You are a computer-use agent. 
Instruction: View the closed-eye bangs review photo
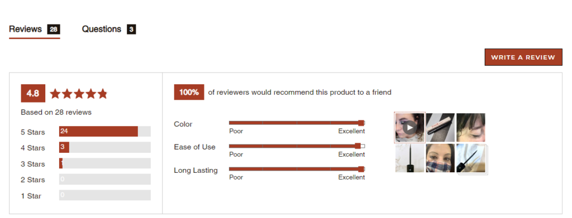[x=471, y=127]
